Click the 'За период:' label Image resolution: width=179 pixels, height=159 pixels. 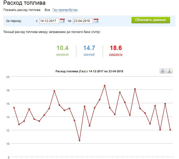pyautogui.click(x=14, y=21)
